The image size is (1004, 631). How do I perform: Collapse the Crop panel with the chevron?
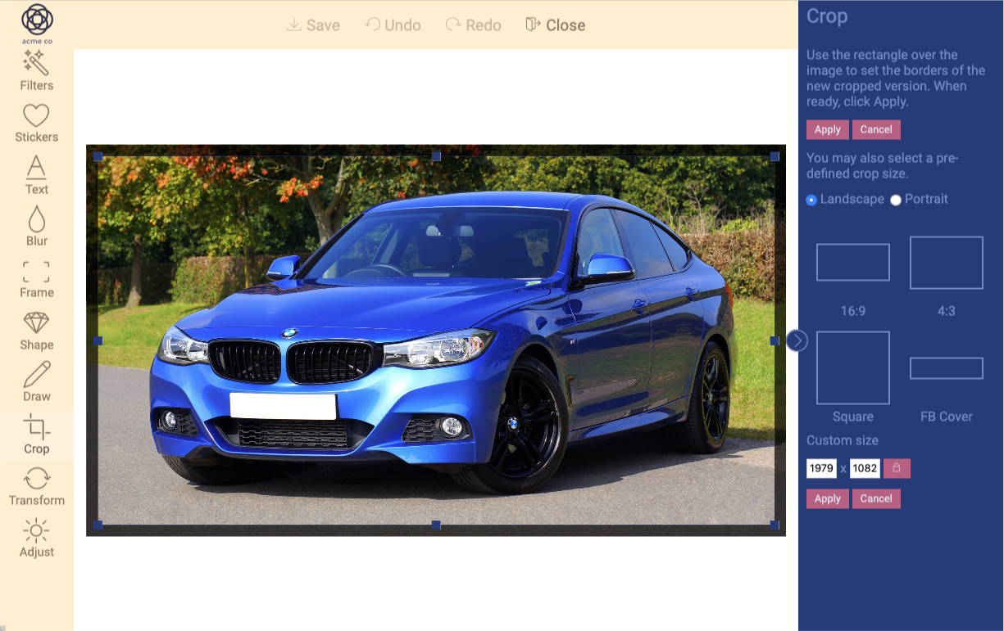click(x=796, y=341)
